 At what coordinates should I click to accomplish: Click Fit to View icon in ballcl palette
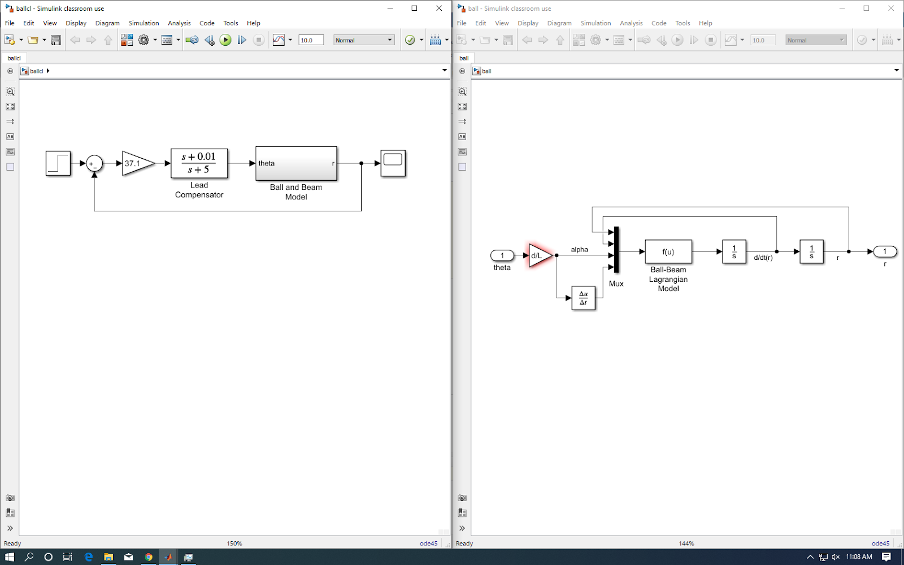(10, 107)
